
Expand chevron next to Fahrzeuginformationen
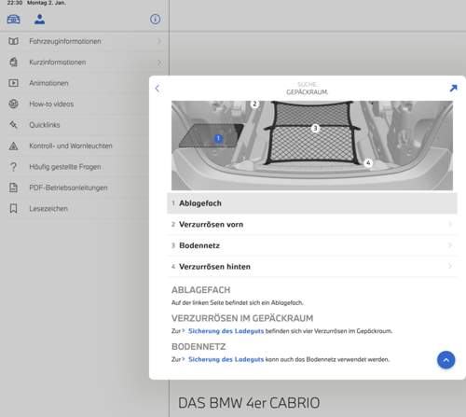[x=159, y=41]
